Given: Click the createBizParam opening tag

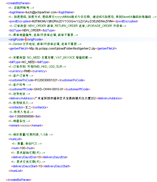Looking at the screenshot, I should tap(18, 3).
